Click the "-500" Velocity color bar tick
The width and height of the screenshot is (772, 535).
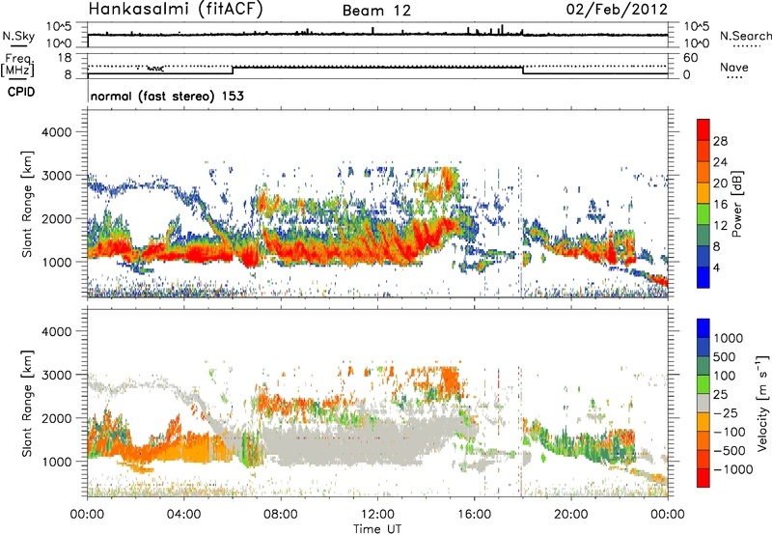729,451
